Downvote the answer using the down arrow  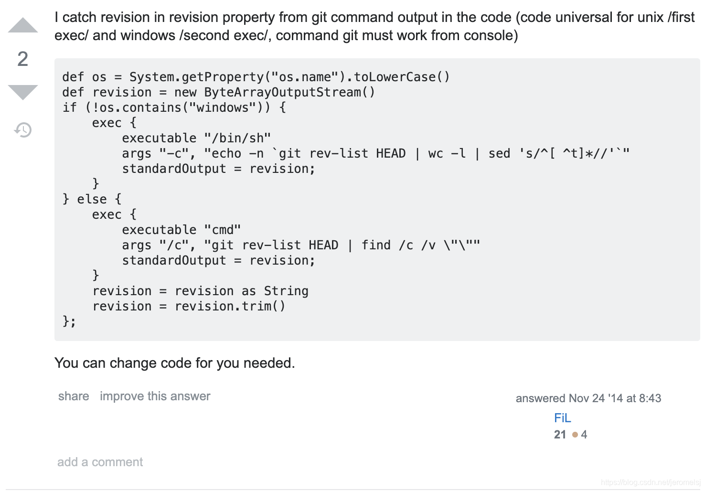coord(23,92)
